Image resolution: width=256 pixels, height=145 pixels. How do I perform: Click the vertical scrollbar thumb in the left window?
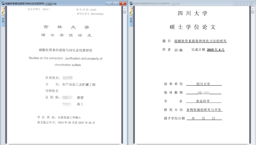pos(125,12)
